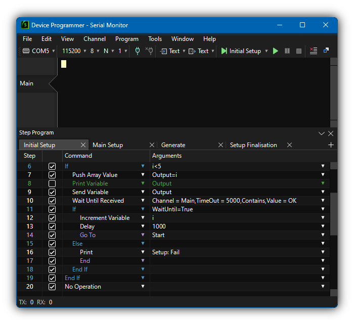The height and width of the screenshot is (320, 353).
Task: Enable the checkbox for step 8
Action: (x=52, y=184)
